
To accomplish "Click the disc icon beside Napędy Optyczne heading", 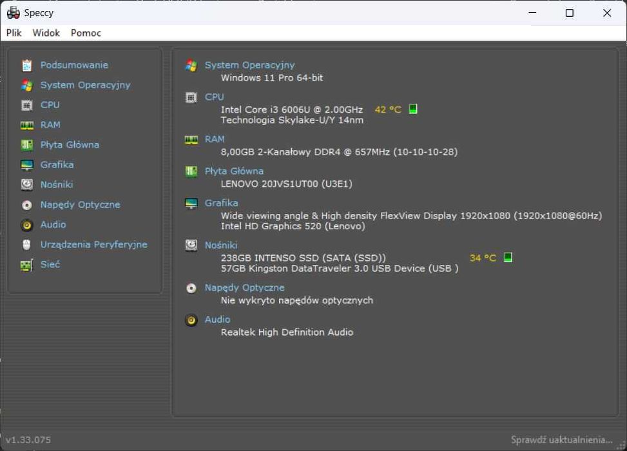I will [x=191, y=288].
